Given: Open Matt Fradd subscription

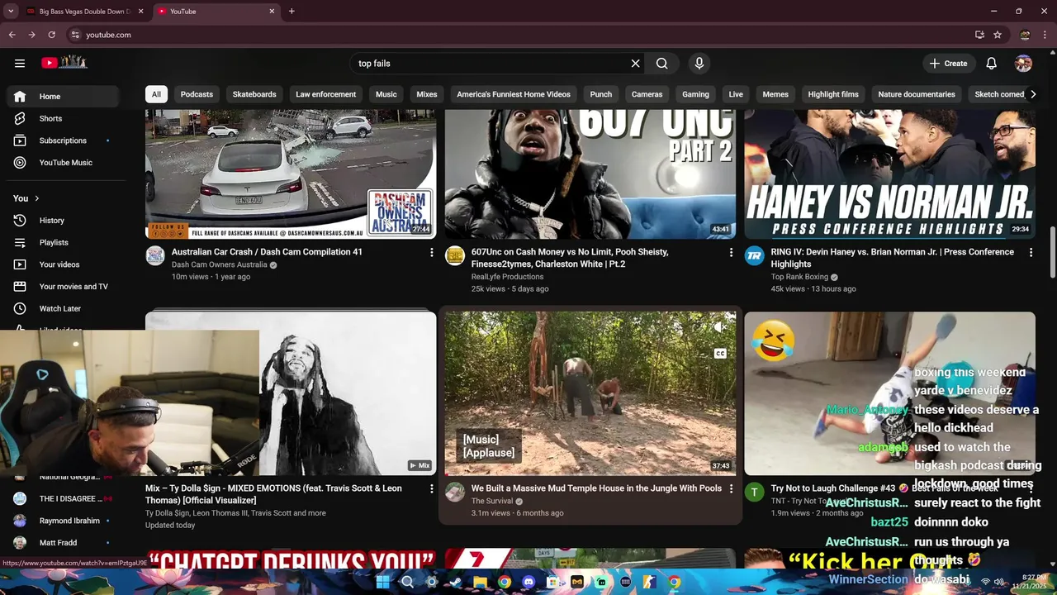Looking at the screenshot, I should tap(63, 543).
